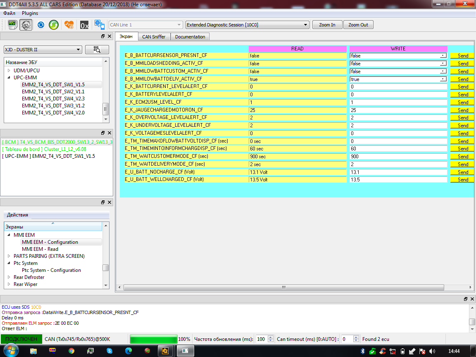Open the Файл menu
The height and width of the screenshot is (357, 476).
pos(10,13)
